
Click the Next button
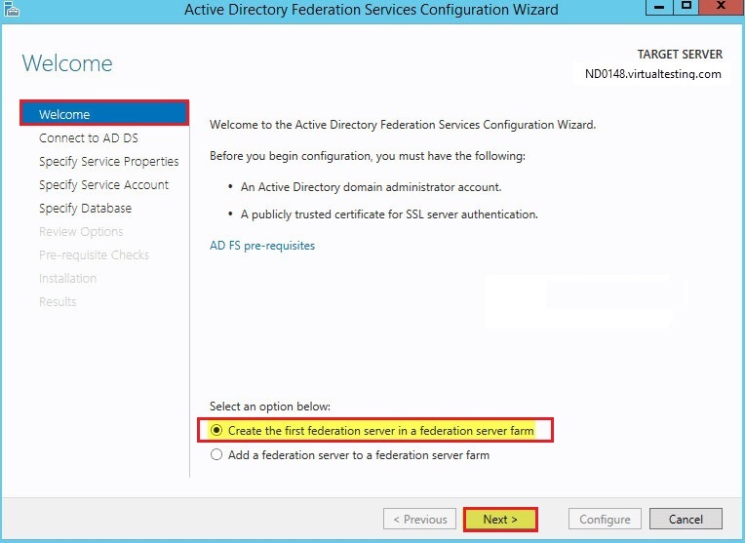pyautogui.click(x=500, y=520)
